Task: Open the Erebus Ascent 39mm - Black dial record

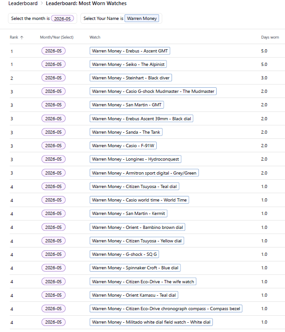Action: click(141, 118)
